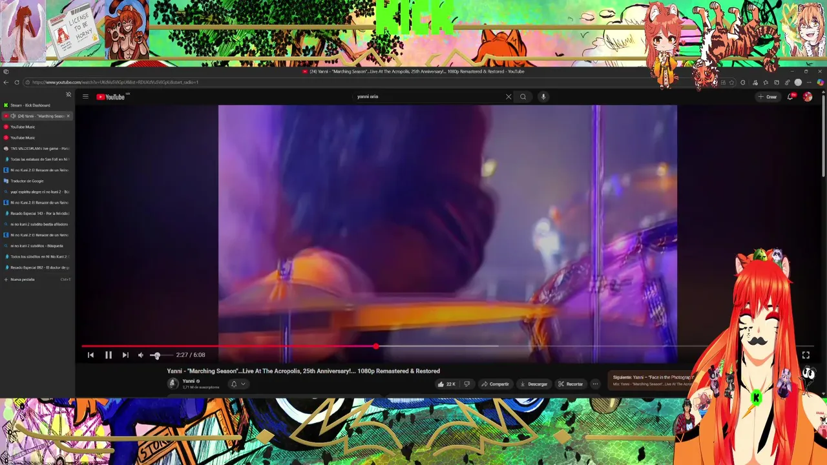Image resolution: width=827 pixels, height=465 pixels.
Task: Switch to the first YouTube Music tab
Action: click(37, 127)
